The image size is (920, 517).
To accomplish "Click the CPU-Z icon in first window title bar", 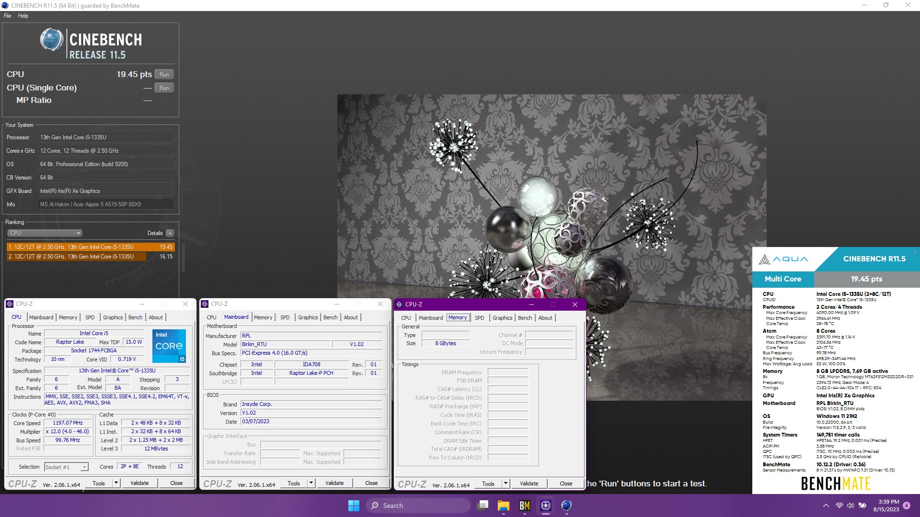I will coord(10,304).
